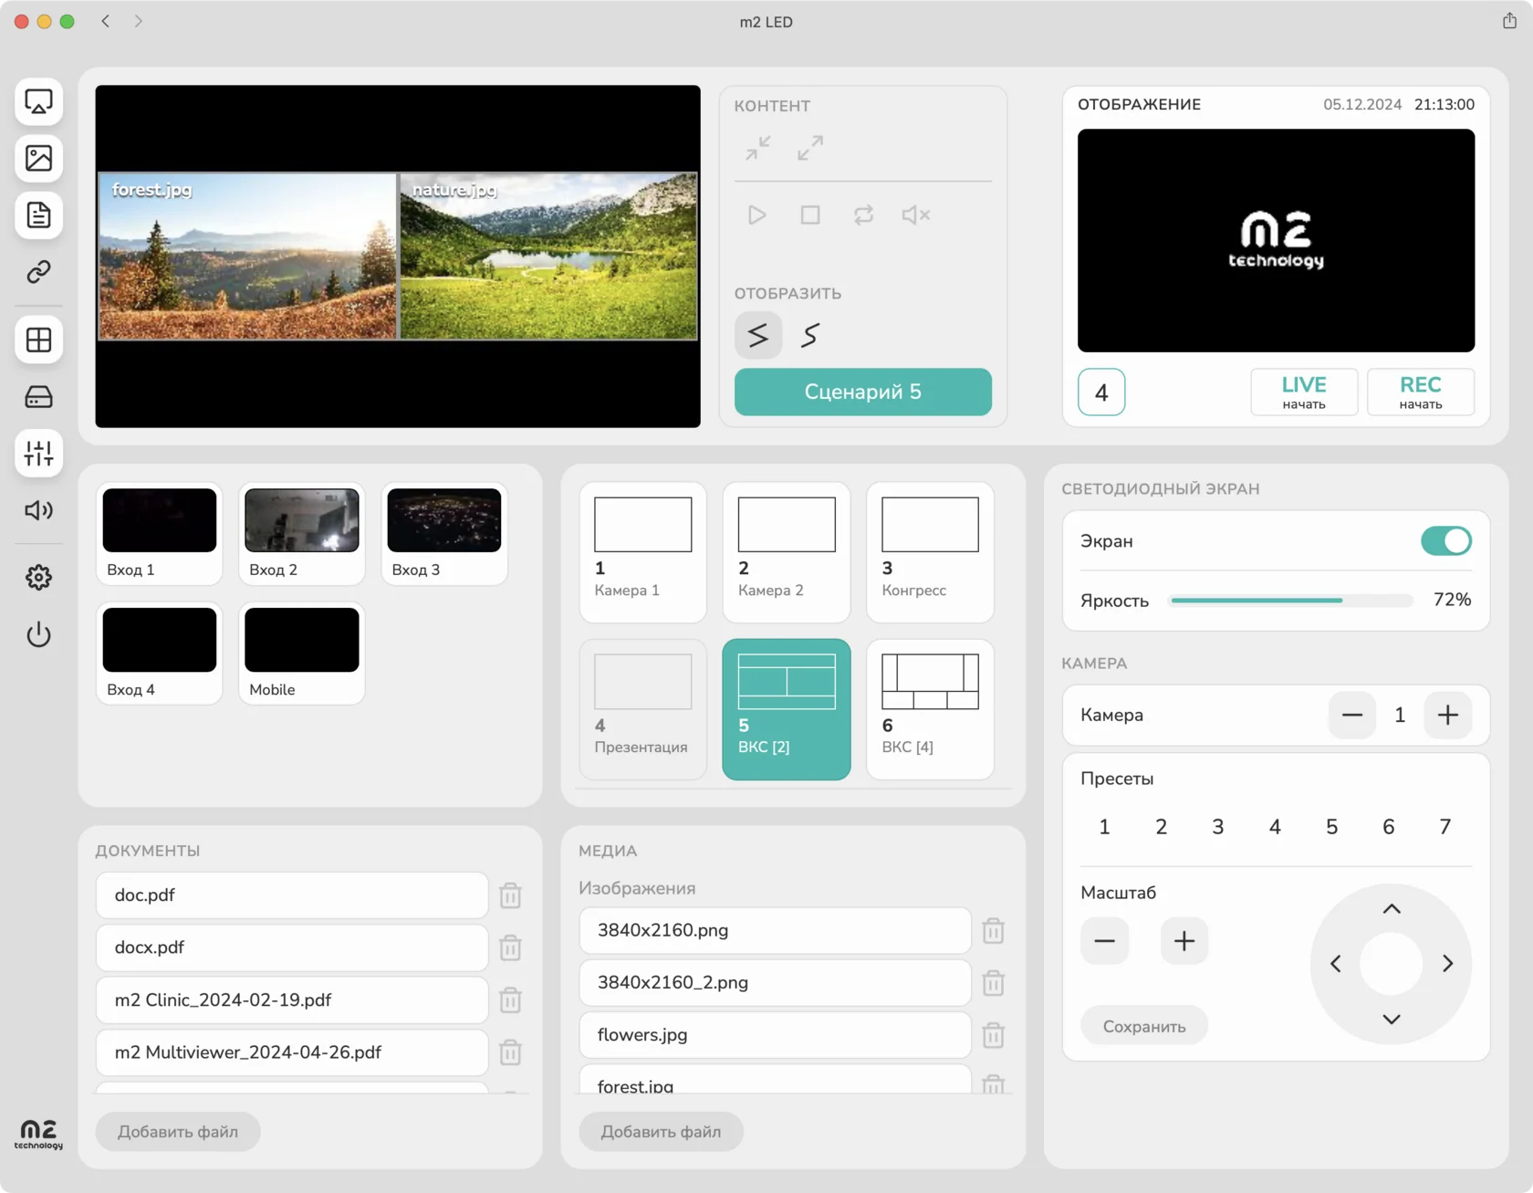Viewport: 1533px width, 1193px height.
Task: Add file to media via Добавить файл
Action: click(661, 1132)
